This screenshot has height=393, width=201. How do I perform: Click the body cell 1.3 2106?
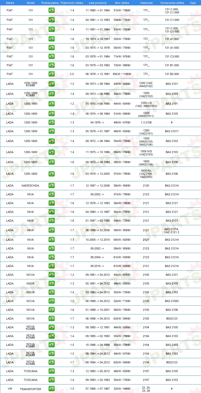(x=146, y=122)
